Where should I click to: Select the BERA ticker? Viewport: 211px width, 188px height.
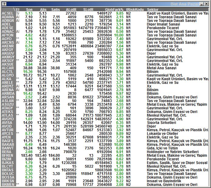[7, 152]
